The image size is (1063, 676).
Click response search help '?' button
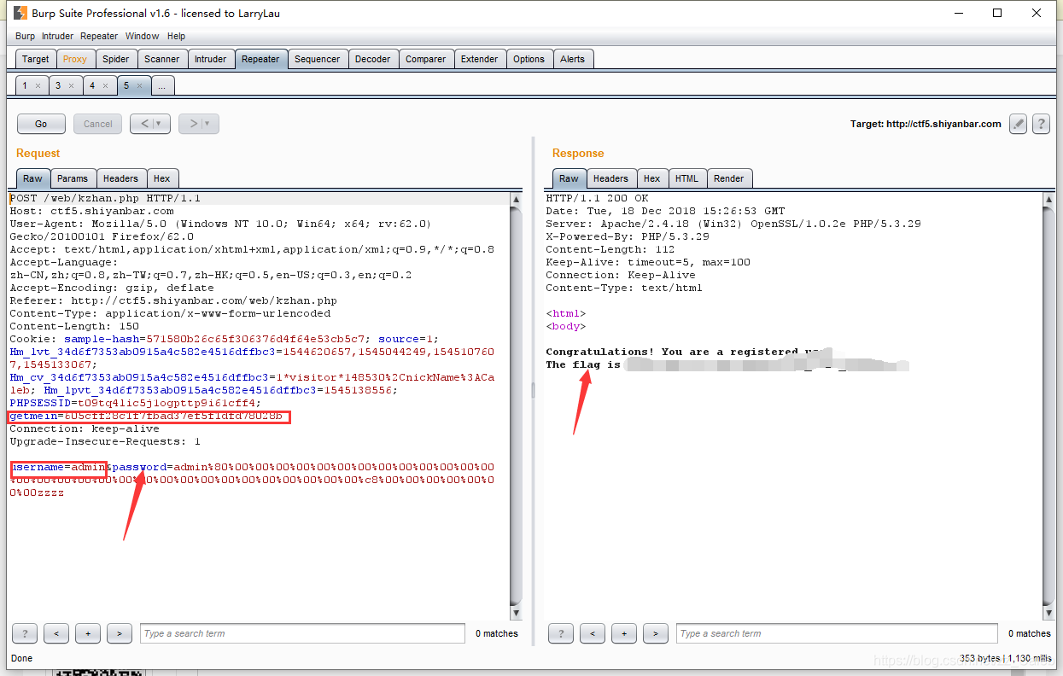(561, 633)
